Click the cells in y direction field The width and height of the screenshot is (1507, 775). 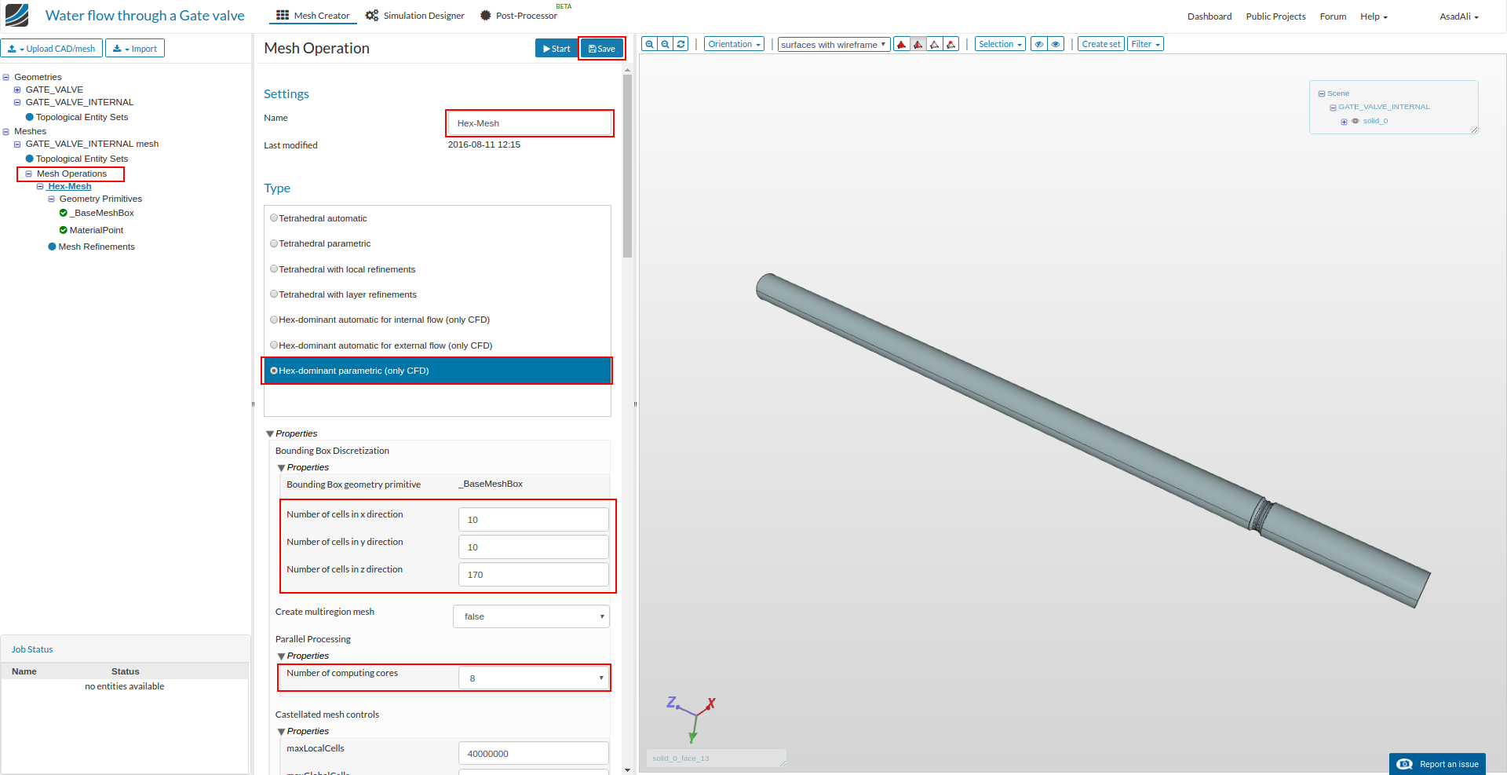(x=533, y=547)
